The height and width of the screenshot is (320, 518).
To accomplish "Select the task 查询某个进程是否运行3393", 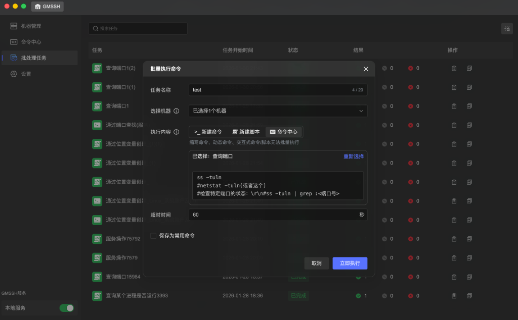I will (x=137, y=296).
